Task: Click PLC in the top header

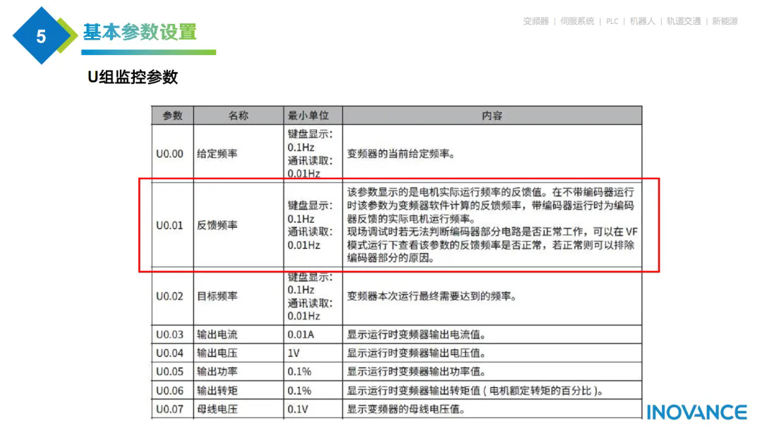Action: click(612, 21)
